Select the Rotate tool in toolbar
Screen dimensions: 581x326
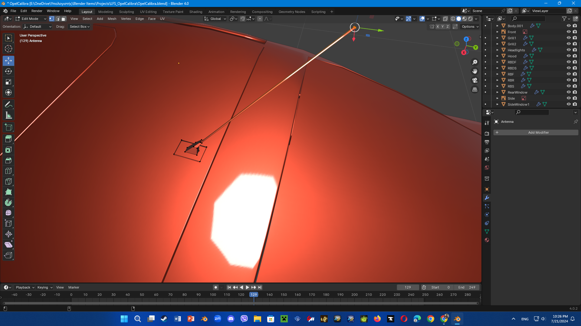click(8, 72)
